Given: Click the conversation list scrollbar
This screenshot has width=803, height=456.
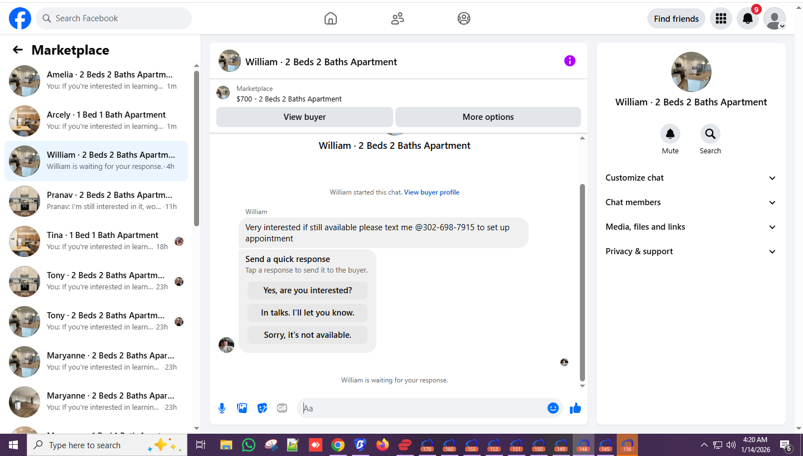Looking at the screenshot, I should pyautogui.click(x=196, y=148).
